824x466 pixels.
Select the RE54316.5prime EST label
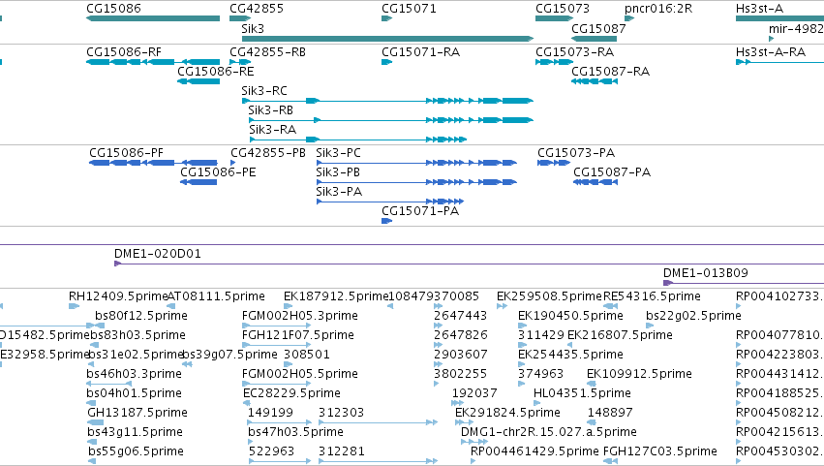[x=652, y=296]
